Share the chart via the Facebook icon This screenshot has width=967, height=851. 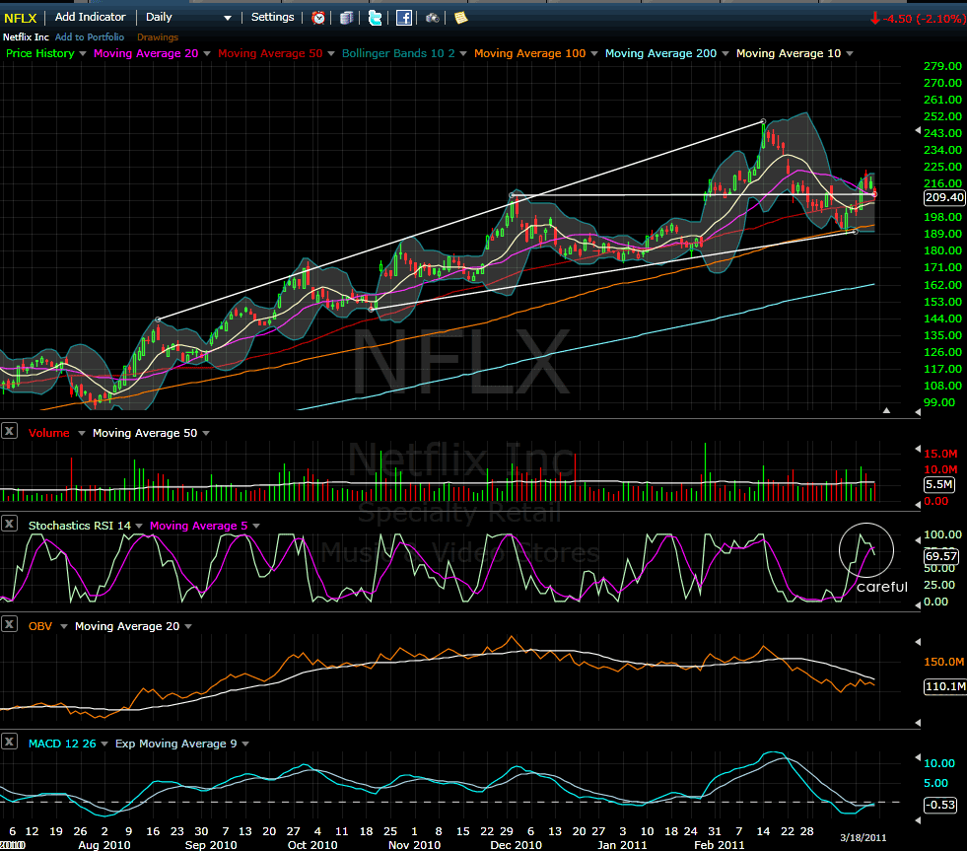coord(404,18)
